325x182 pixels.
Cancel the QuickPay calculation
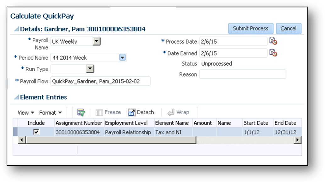pos(289,28)
